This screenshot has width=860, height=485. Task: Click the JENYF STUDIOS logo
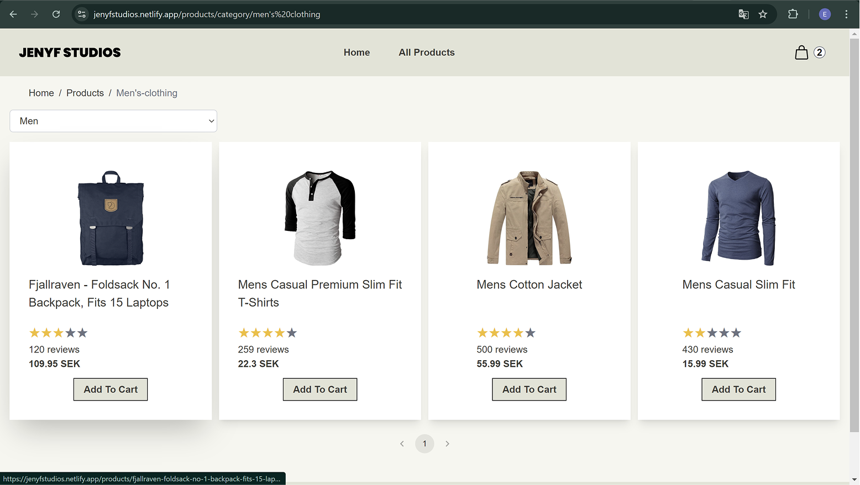70,52
